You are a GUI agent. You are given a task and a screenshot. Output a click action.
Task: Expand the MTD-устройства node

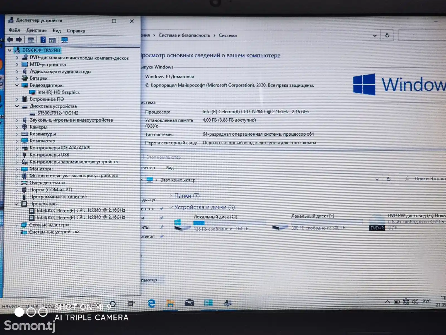tap(17, 64)
